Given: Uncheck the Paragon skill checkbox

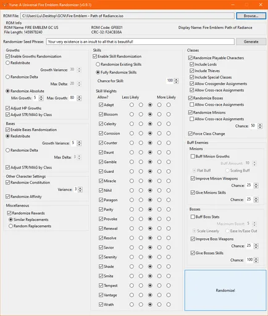Looking at the screenshot, I should tap(101, 200).
